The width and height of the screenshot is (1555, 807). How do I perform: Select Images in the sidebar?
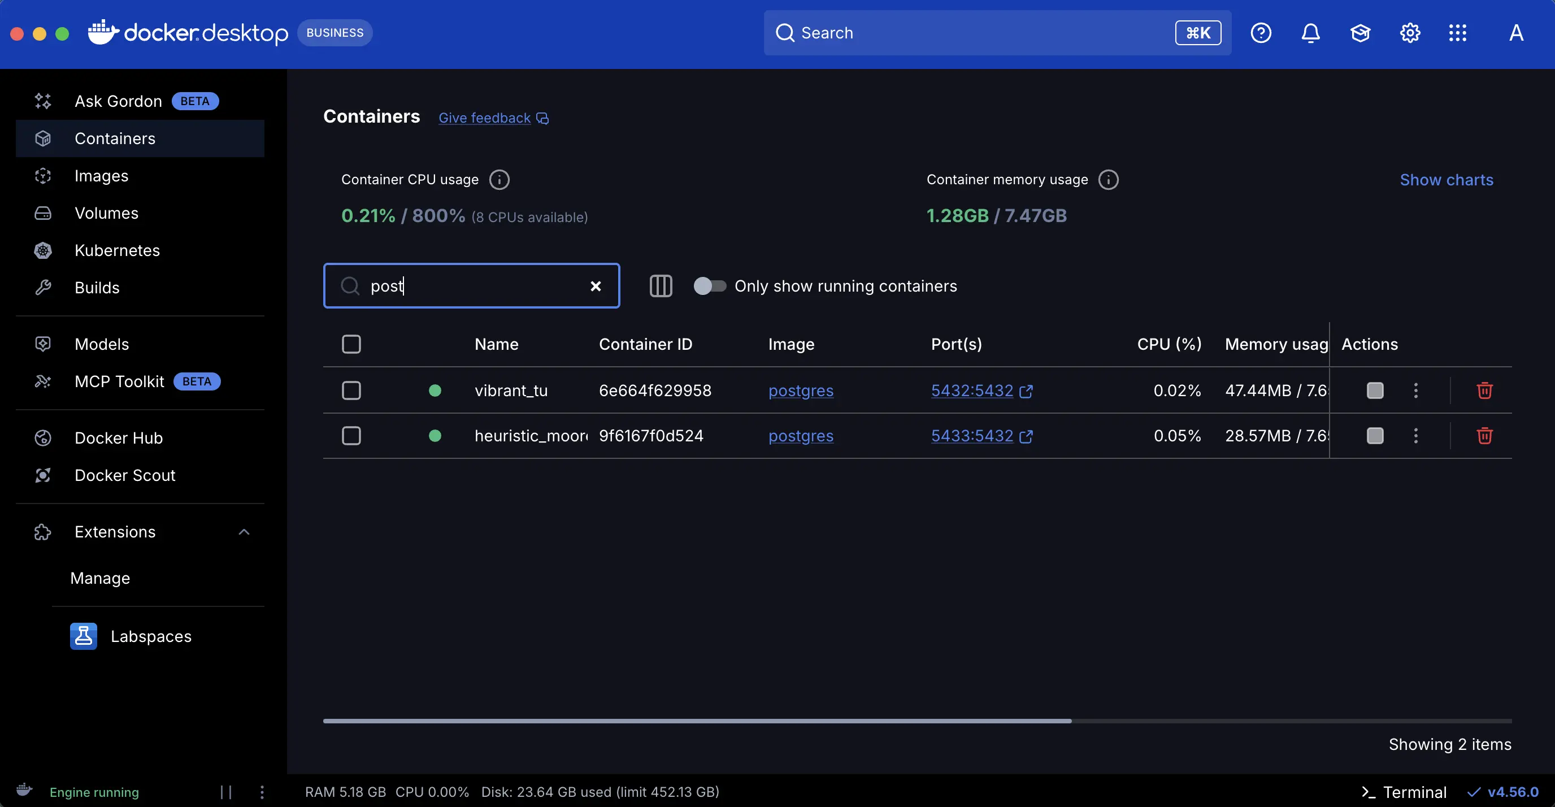(x=101, y=176)
